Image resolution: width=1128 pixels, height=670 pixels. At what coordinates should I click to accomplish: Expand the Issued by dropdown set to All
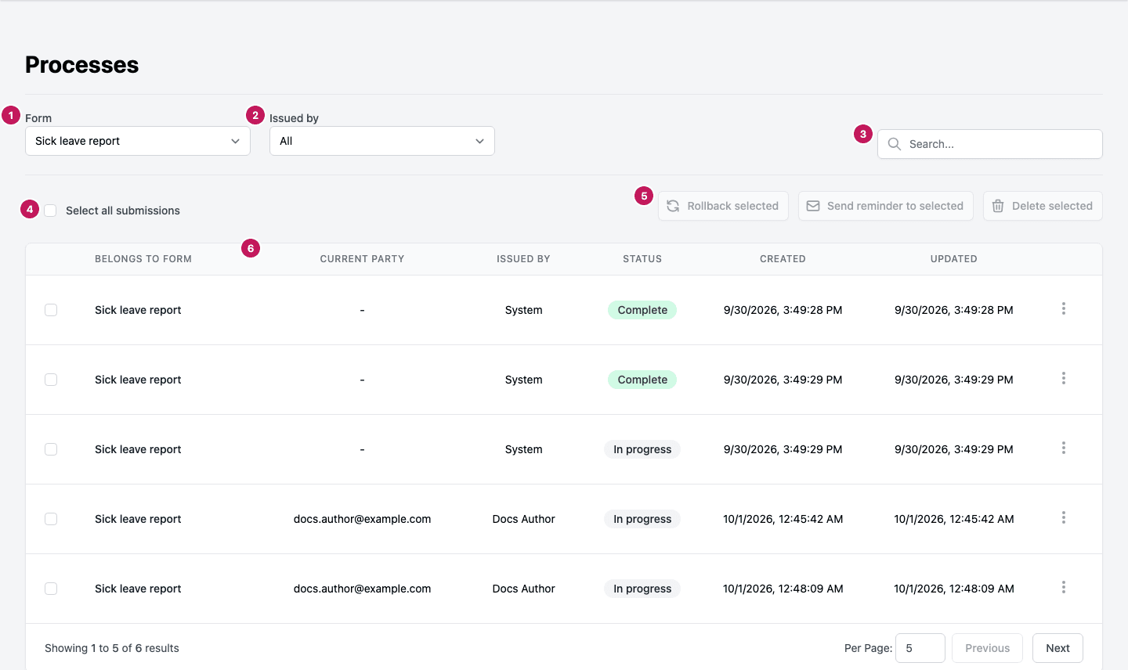382,141
